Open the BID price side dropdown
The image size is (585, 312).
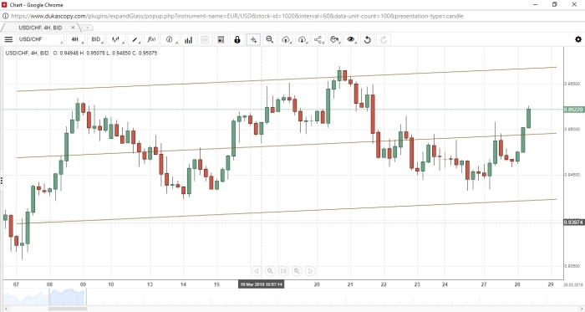[x=97, y=39]
